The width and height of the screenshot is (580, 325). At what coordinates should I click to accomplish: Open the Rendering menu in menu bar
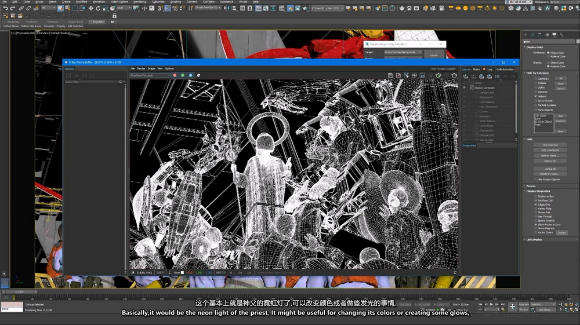(139, 2)
